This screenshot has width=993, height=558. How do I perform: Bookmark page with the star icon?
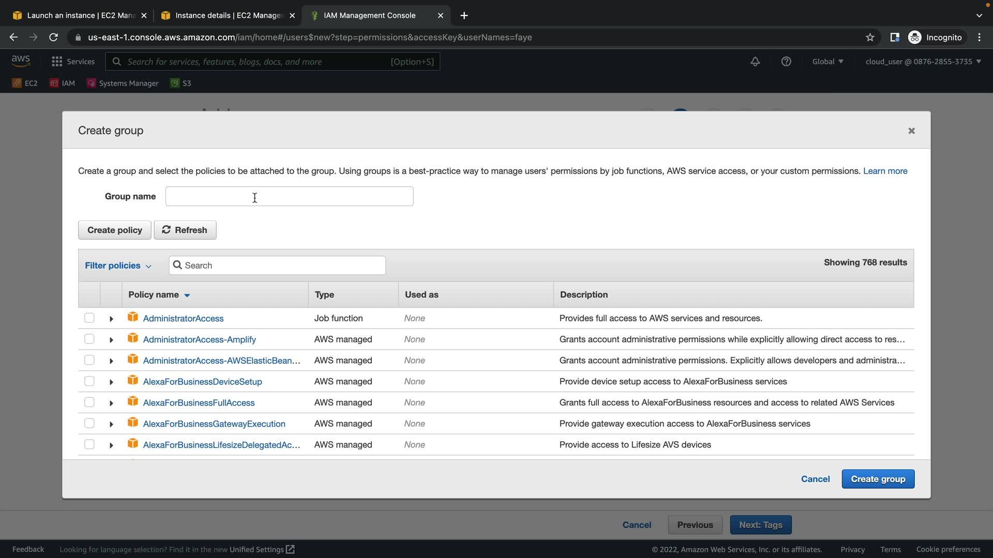[870, 37]
